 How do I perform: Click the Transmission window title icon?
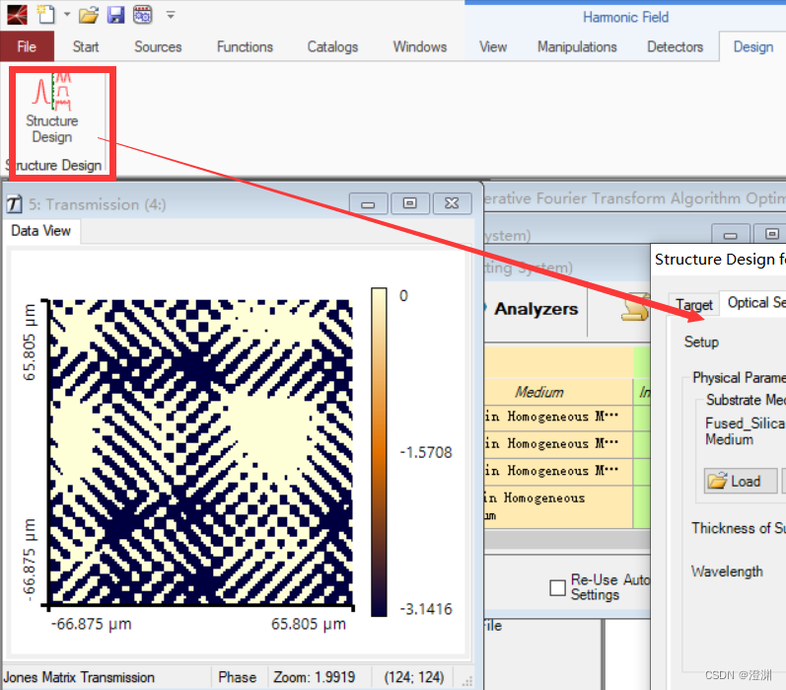tap(14, 204)
